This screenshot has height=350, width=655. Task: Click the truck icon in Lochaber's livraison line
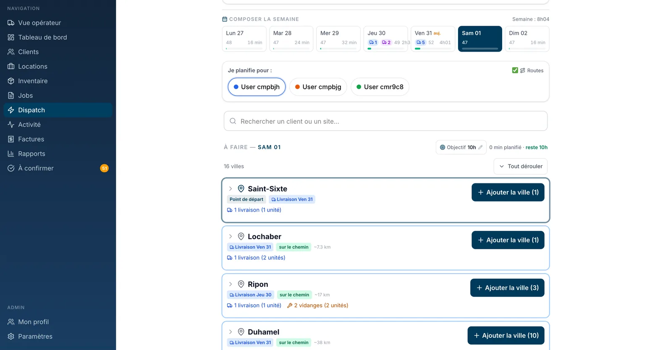tap(230, 258)
